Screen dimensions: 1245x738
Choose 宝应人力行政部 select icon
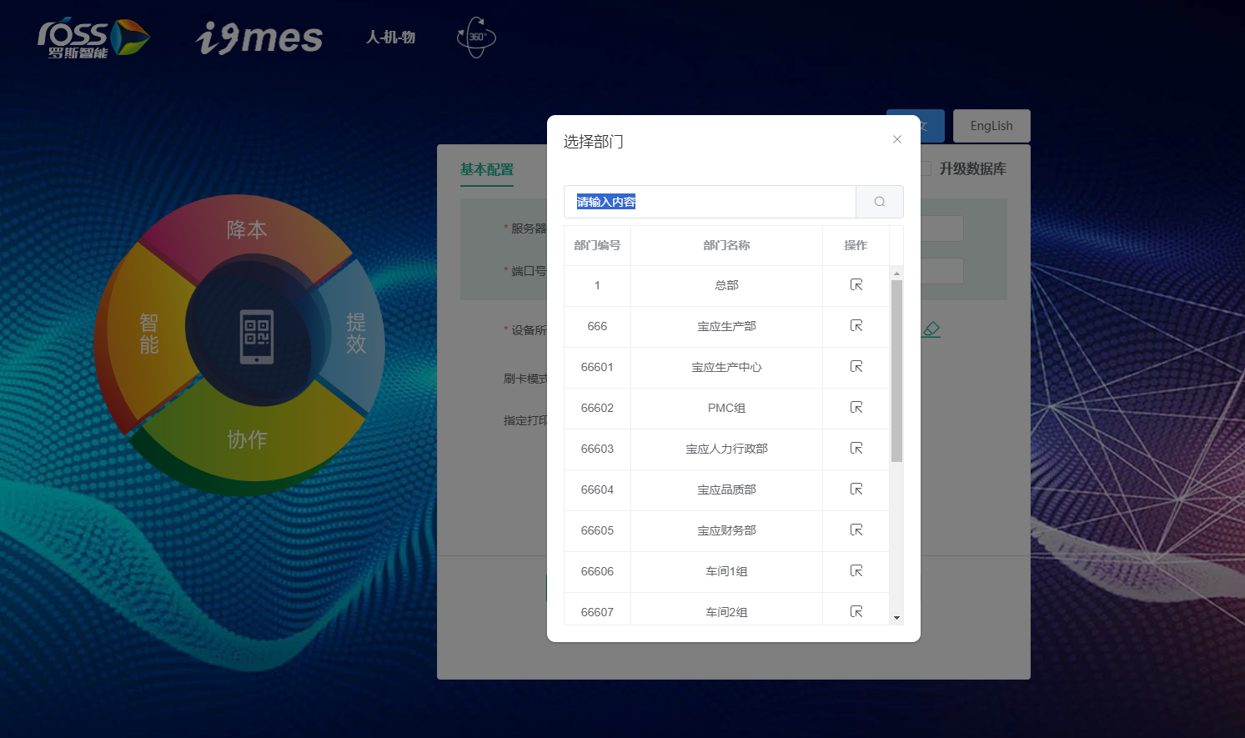tap(856, 449)
